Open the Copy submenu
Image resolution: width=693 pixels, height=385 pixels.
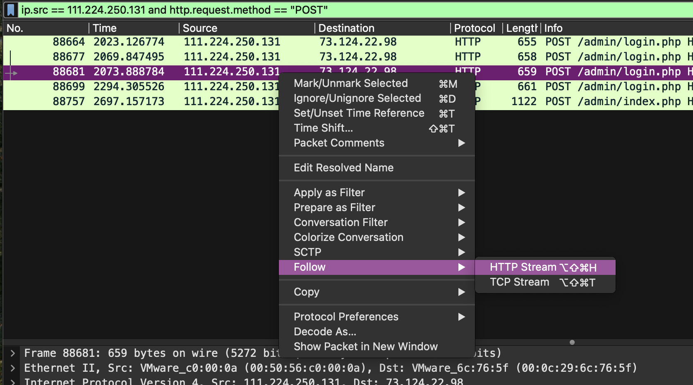point(307,292)
